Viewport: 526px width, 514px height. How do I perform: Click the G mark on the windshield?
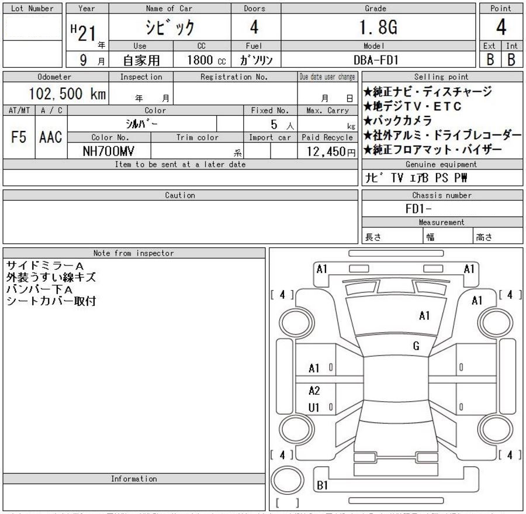[x=416, y=346]
